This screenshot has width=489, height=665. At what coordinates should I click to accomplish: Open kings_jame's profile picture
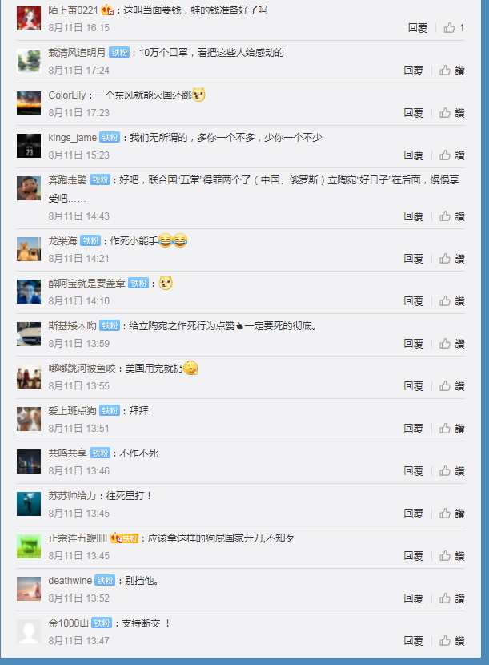coord(29,146)
